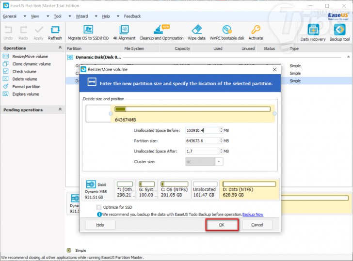
Task: Click Cancel in the dialog
Action: click(x=257, y=225)
